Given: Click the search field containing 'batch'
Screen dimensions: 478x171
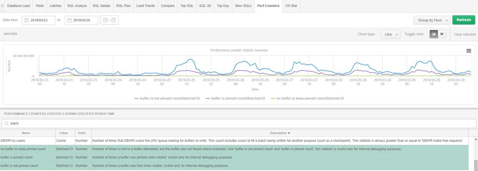Looking at the screenshot, I should tap(239, 123).
